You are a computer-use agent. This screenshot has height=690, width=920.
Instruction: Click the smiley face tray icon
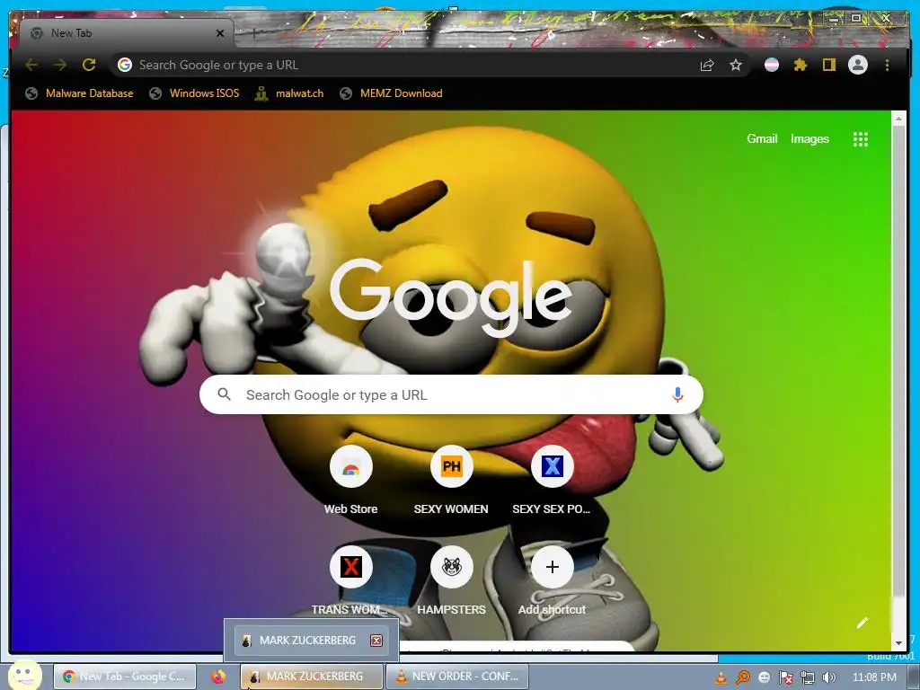[x=765, y=677]
